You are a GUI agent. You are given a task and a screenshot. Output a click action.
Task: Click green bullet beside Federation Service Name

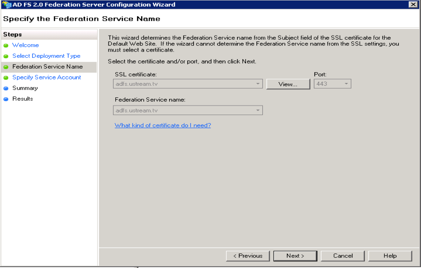coord(6,67)
